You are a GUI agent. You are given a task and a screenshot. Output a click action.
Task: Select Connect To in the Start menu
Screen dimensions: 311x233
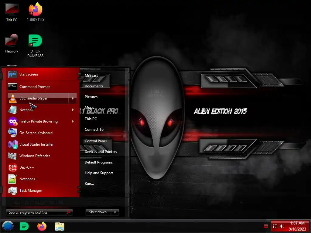(x=94, y=130)
